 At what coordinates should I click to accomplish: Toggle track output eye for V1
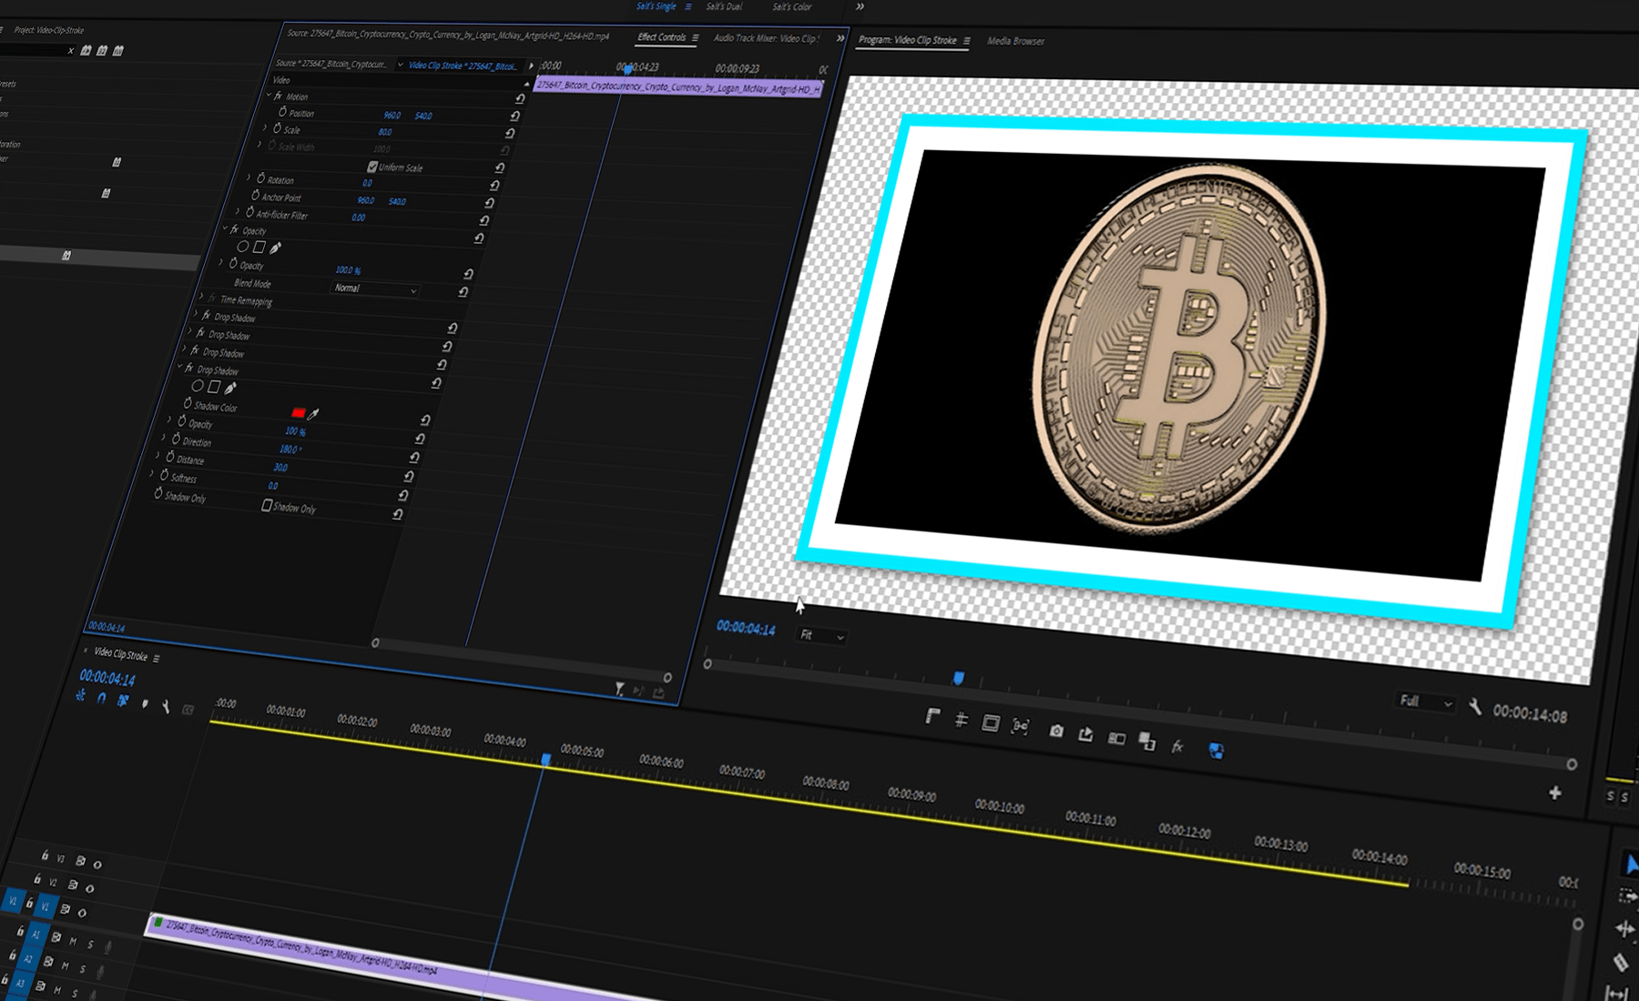tap(82, 913)
